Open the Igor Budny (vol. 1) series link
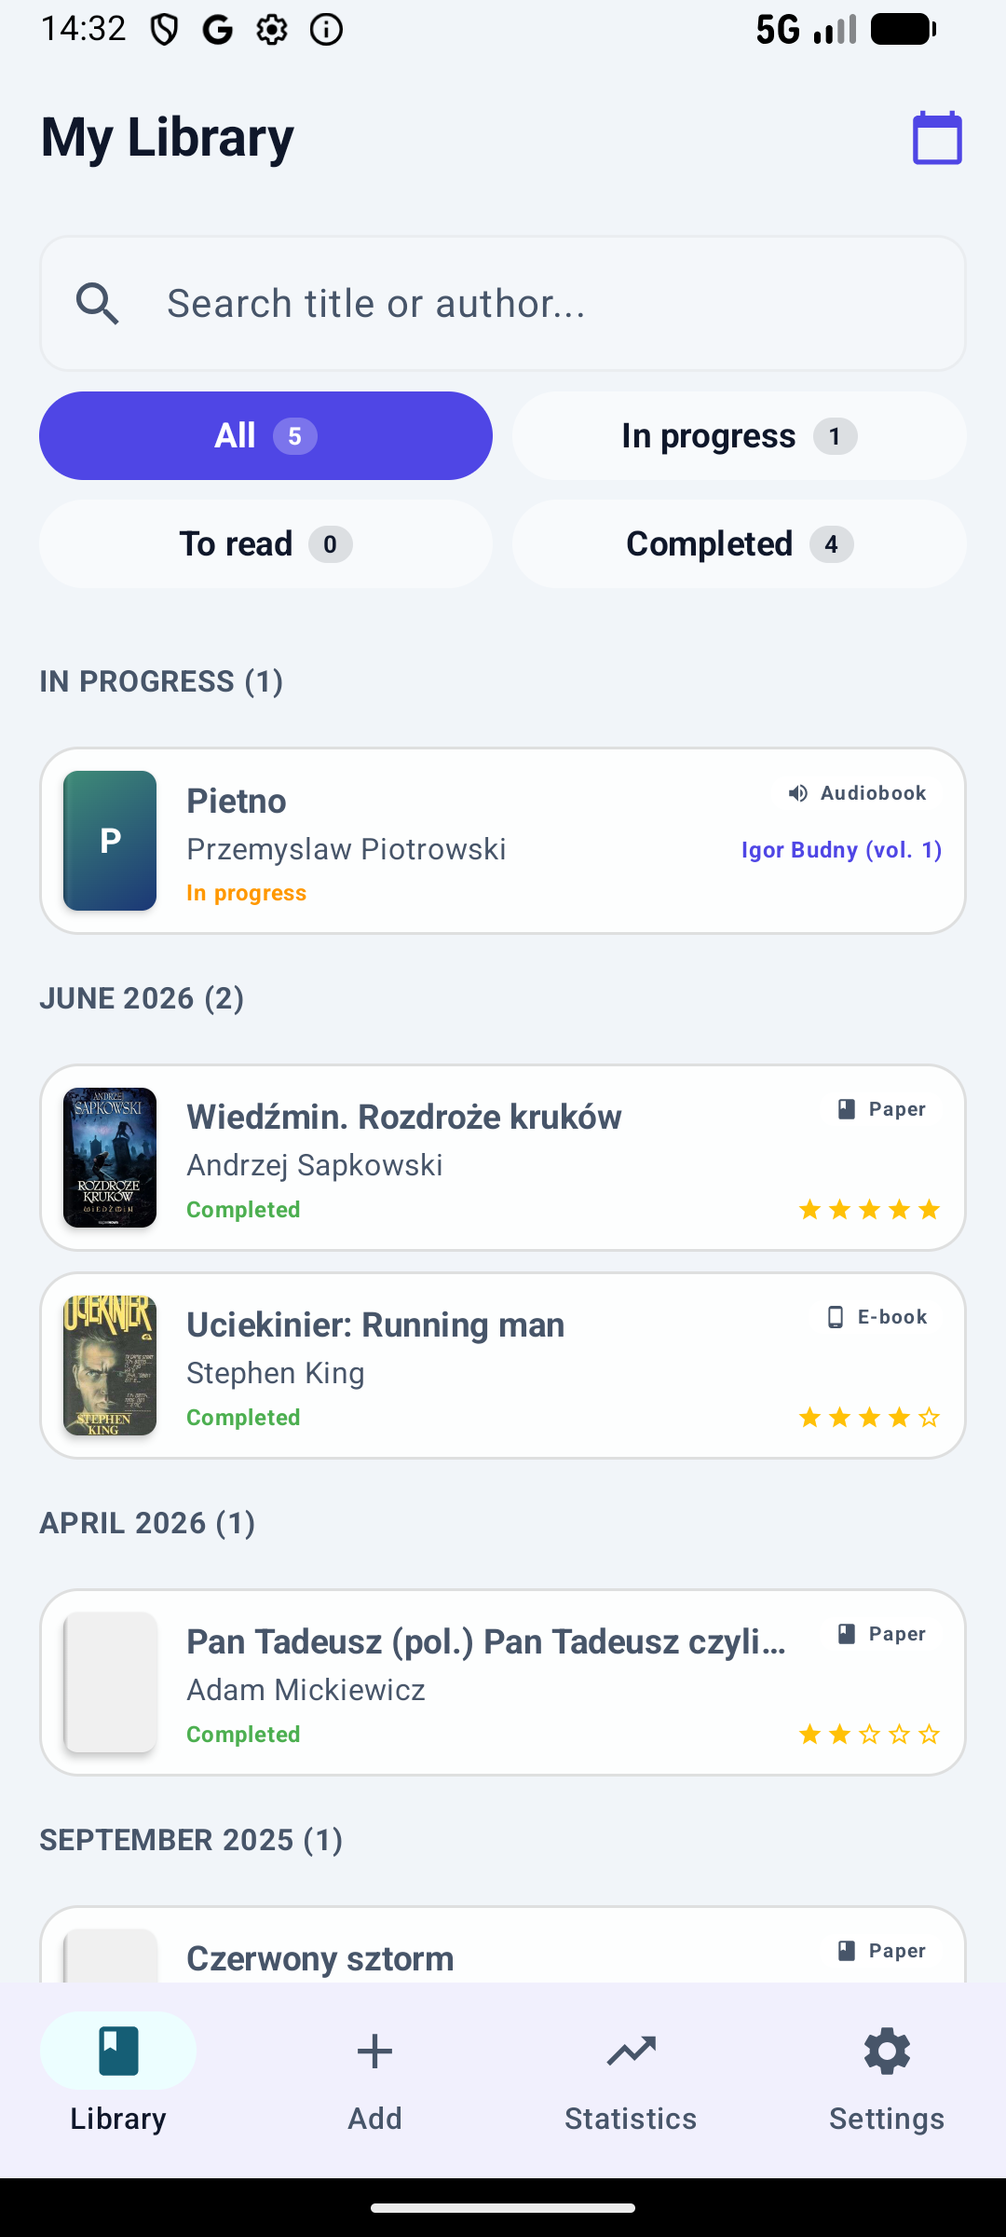 click(x=841, y=850)
